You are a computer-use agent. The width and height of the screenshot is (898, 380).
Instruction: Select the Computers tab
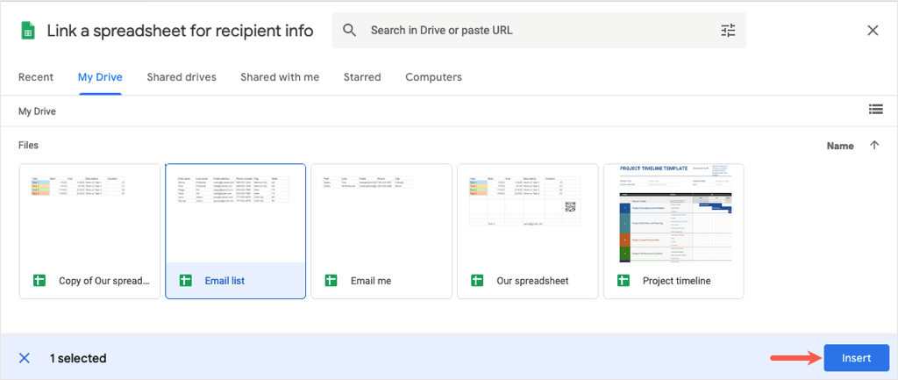[x=433, y=77]
